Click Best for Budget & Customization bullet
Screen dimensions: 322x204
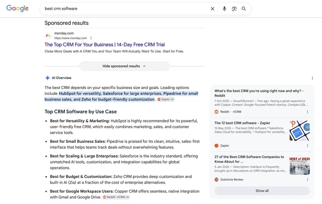[121, 179]
